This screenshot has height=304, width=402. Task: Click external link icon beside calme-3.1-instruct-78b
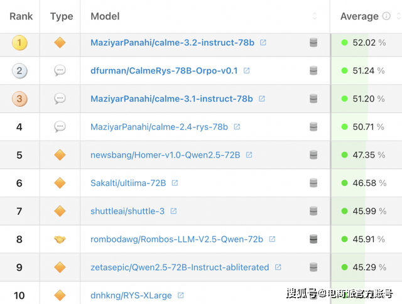(x=262, y=99)
